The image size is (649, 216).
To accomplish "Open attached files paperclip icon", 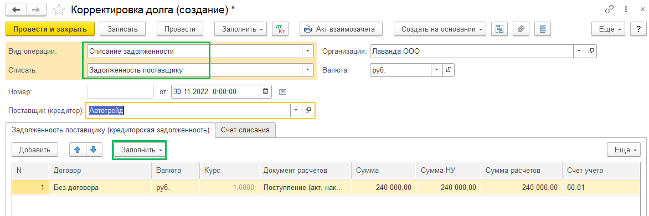I will (521, 29).
